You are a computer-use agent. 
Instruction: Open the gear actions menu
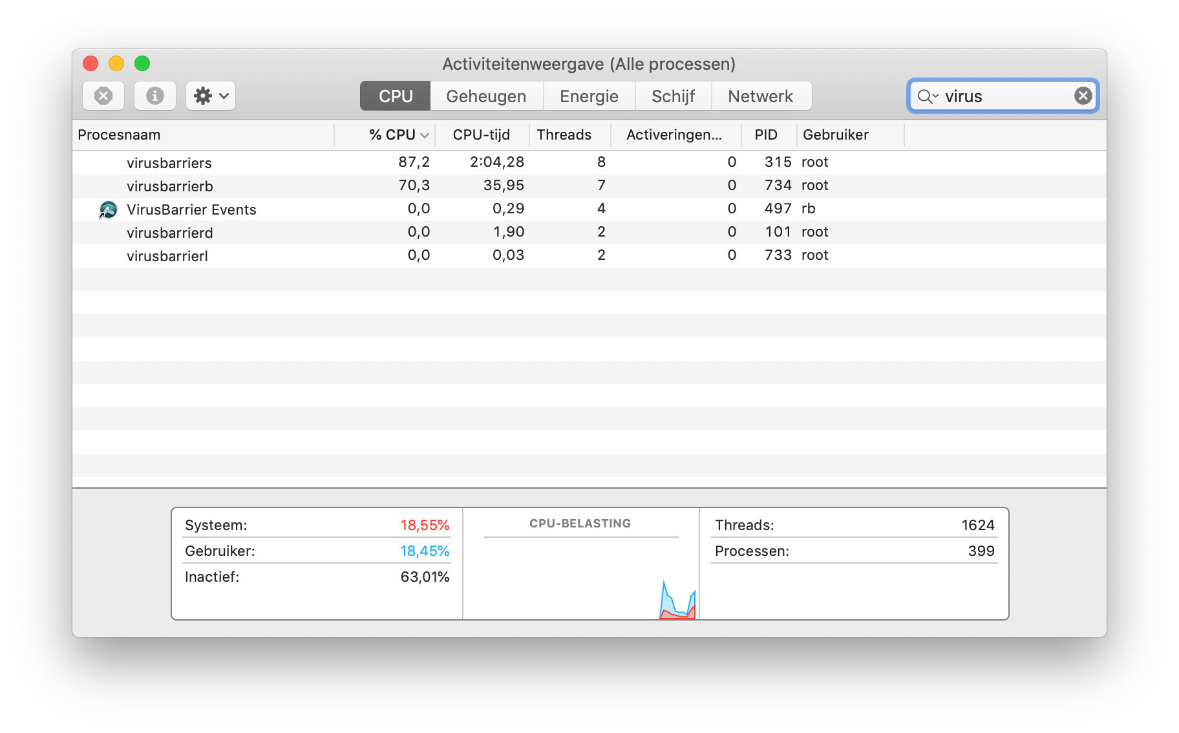click(x=211, y=96)
